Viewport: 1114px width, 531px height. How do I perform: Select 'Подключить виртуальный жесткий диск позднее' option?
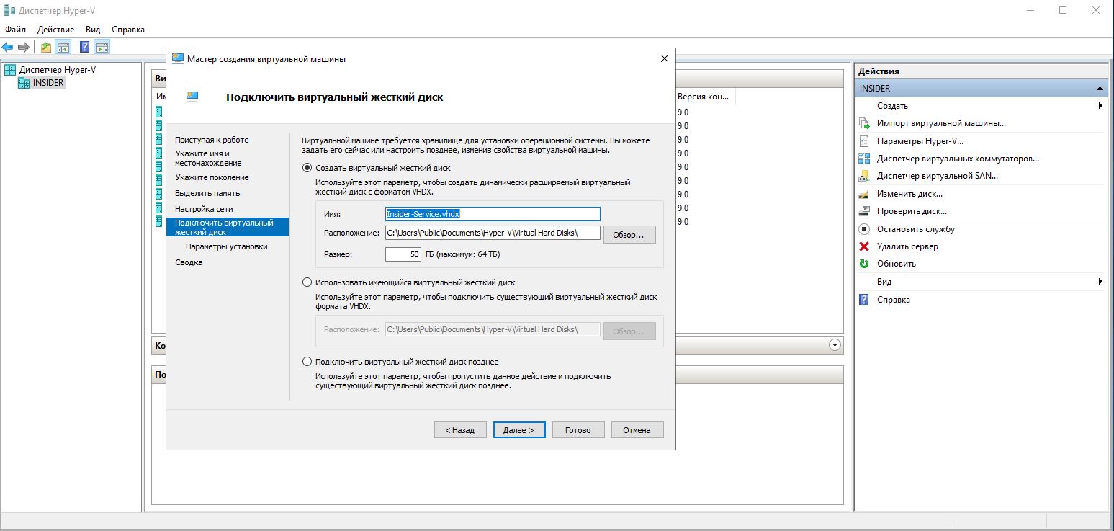tap(307, 362)
